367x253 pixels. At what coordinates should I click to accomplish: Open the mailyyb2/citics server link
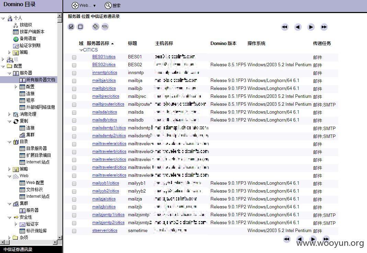coord(105,191)
